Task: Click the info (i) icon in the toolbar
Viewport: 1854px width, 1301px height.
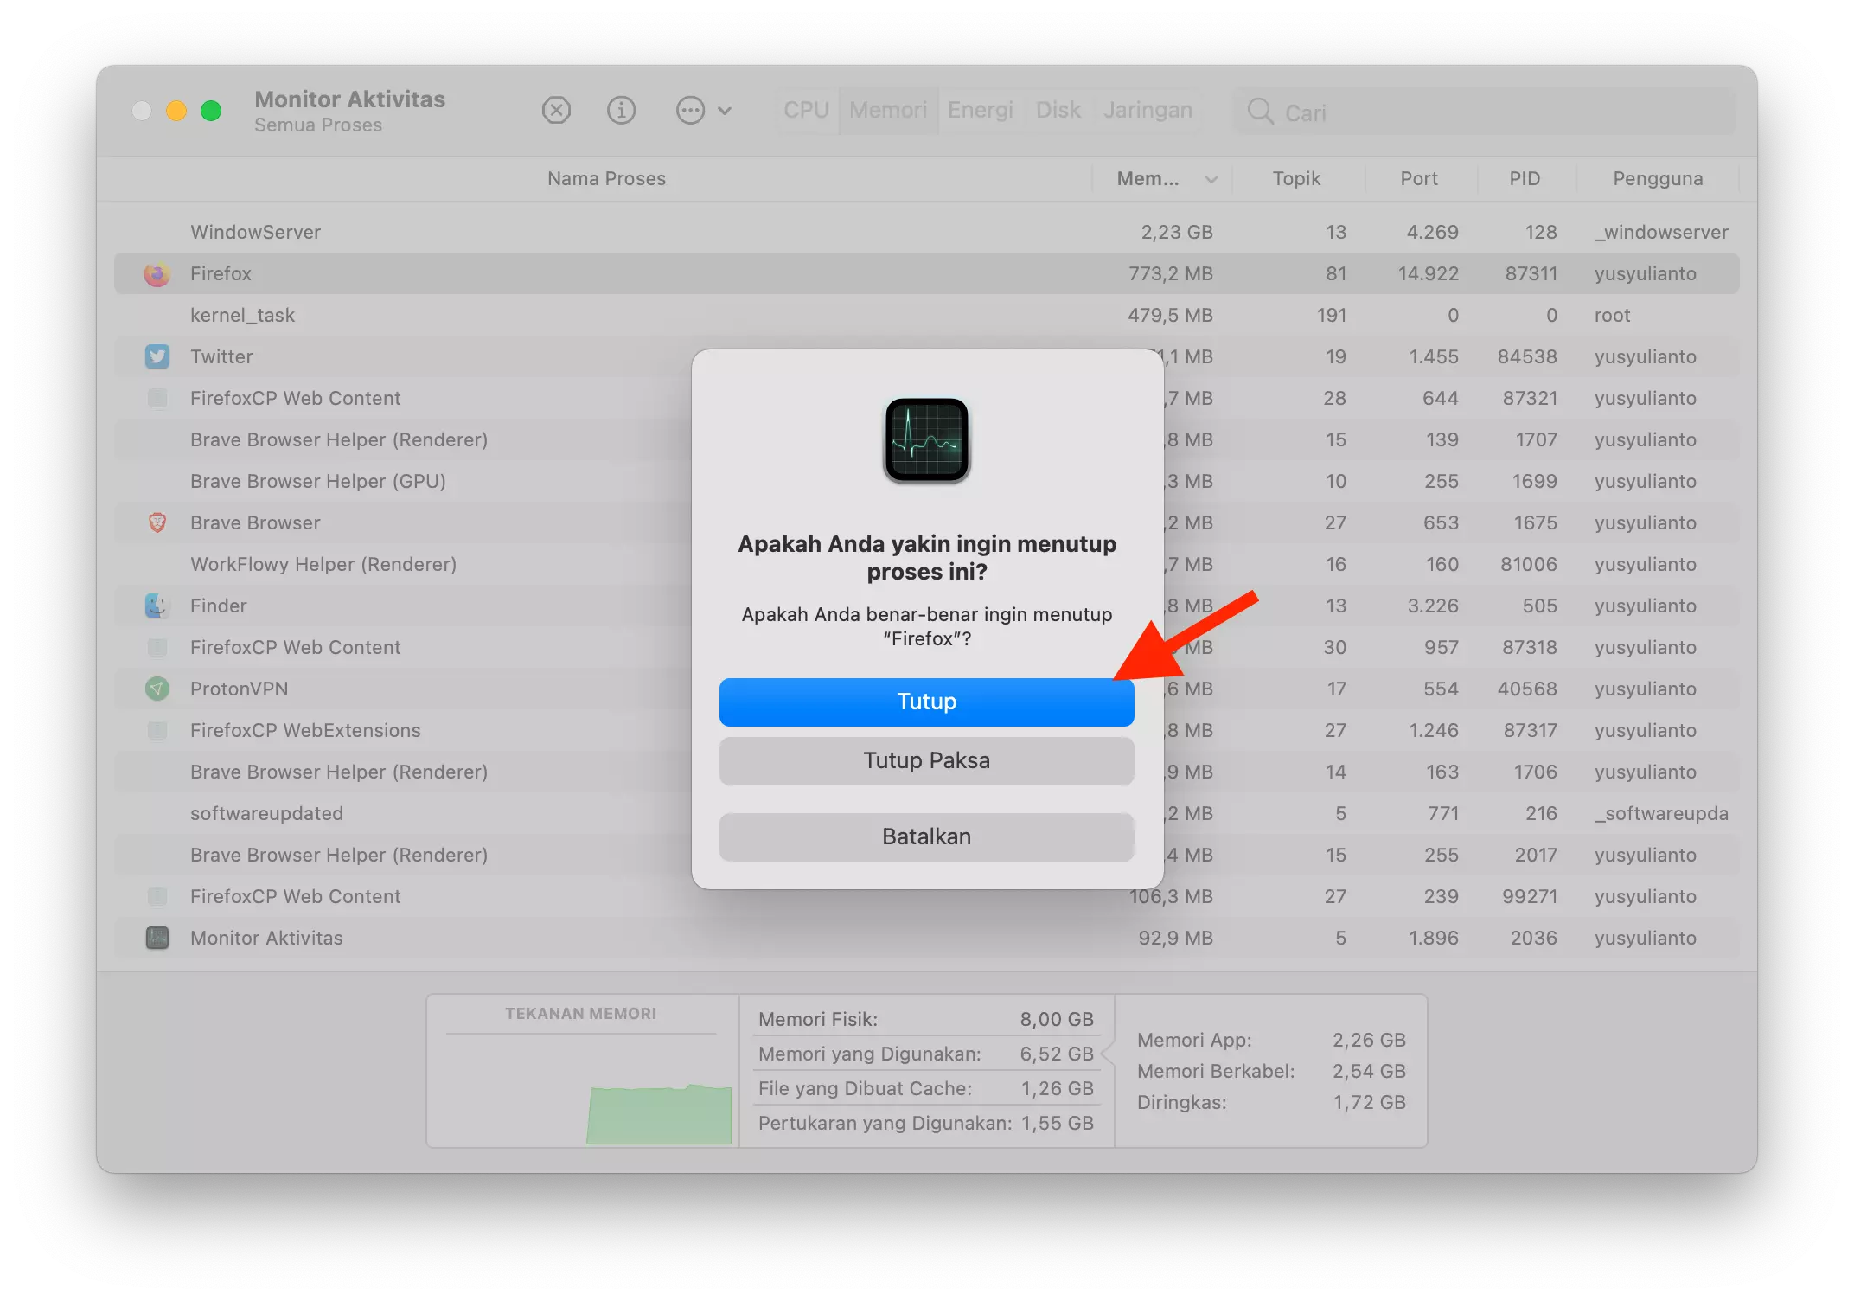Action: (x=621, y=110)
